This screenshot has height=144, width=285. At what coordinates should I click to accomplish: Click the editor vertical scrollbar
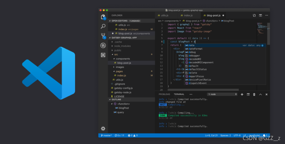(268, 34)
